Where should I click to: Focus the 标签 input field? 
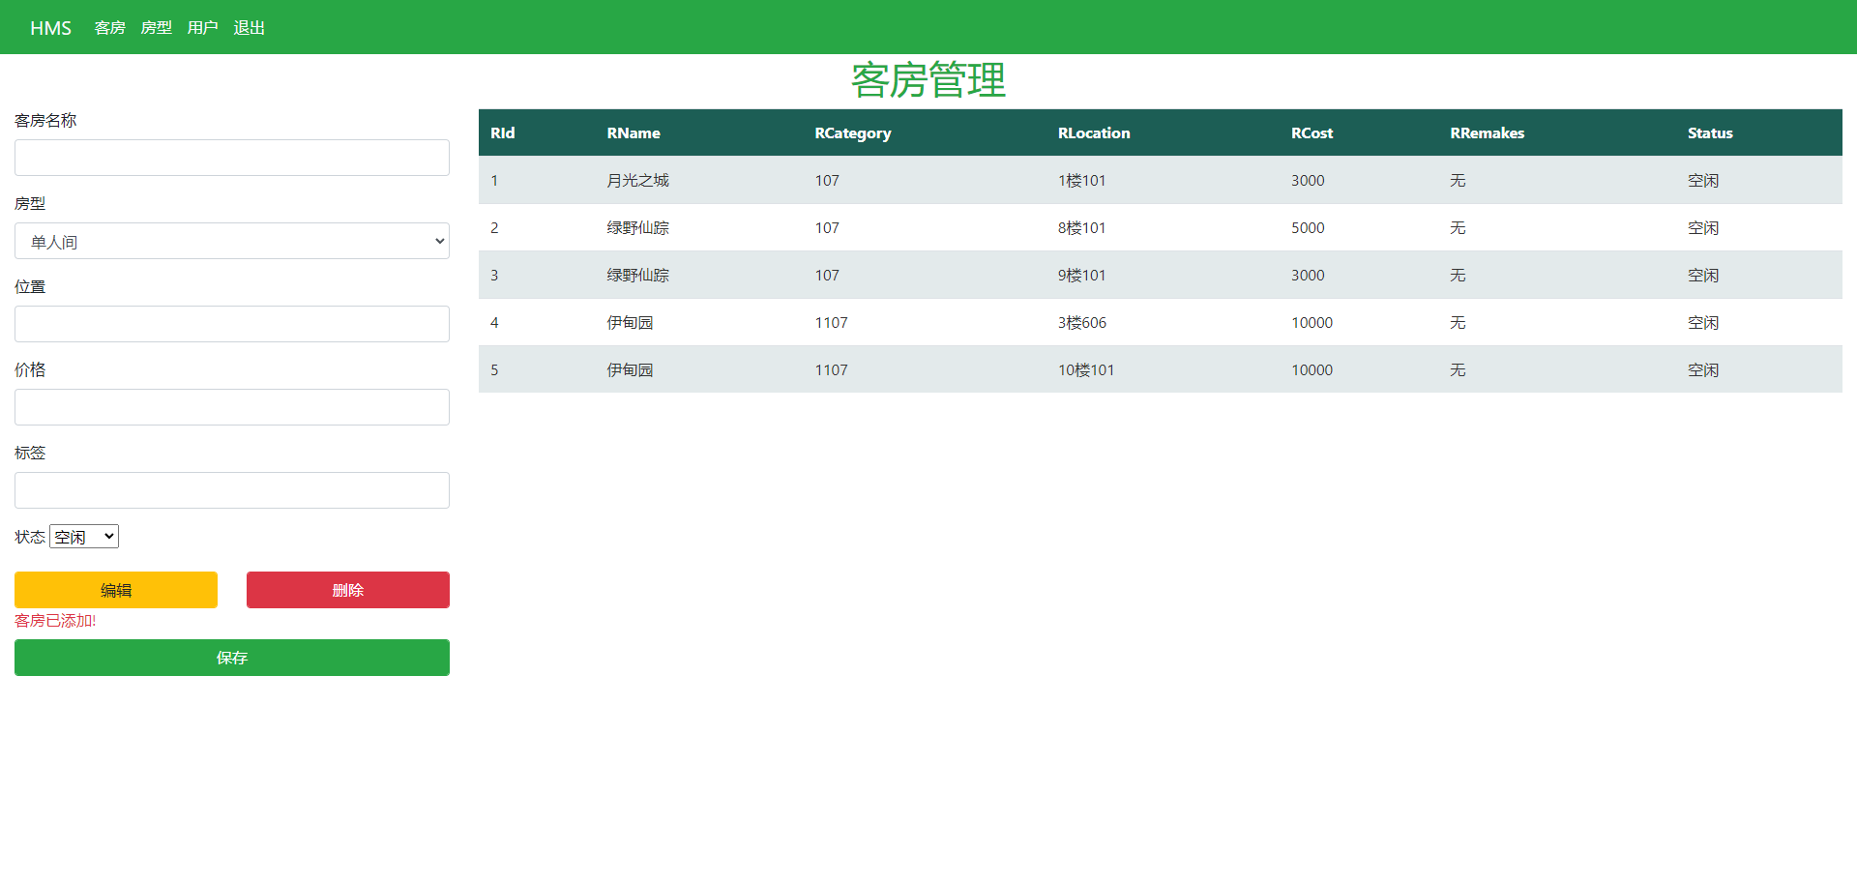[232, 490]
